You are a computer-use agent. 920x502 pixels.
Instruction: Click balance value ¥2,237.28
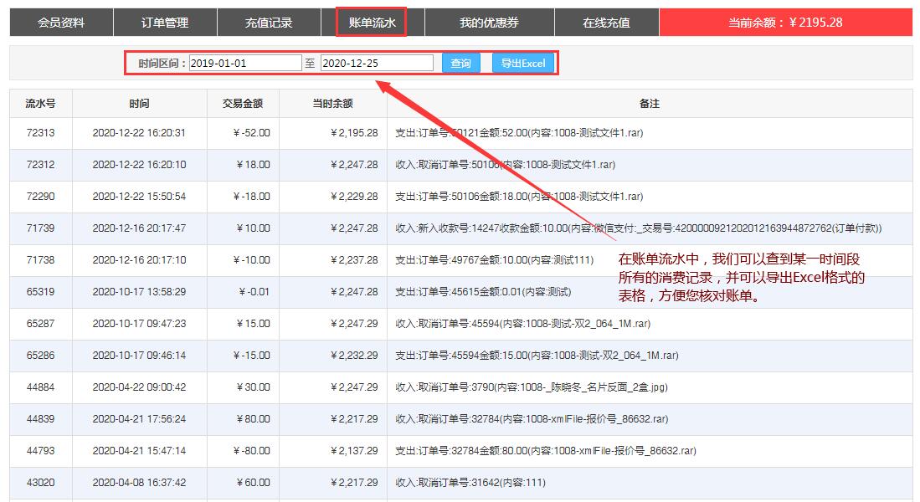[x=354, y=260]
